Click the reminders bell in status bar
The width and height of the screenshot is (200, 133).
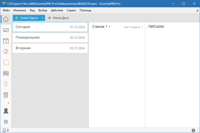pos(4,130)
